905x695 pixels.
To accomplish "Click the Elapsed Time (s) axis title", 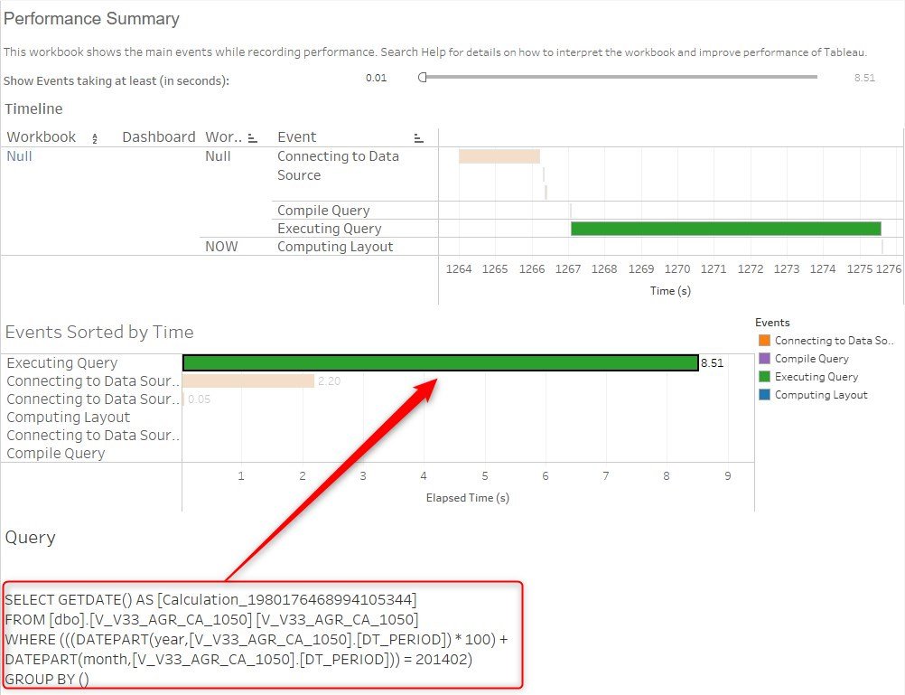I will [x=468, y=498].
